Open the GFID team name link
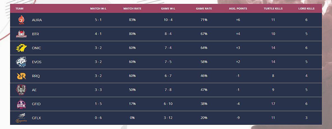Screen dimensions: 332x129 pos(36,104)
